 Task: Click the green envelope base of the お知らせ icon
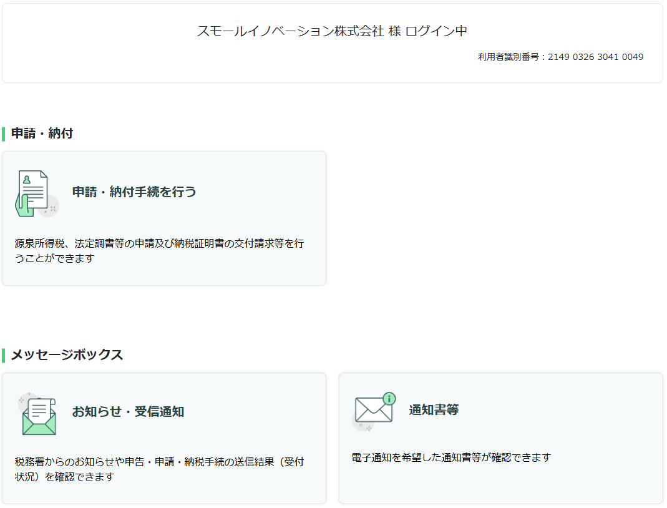pos(39,426)
